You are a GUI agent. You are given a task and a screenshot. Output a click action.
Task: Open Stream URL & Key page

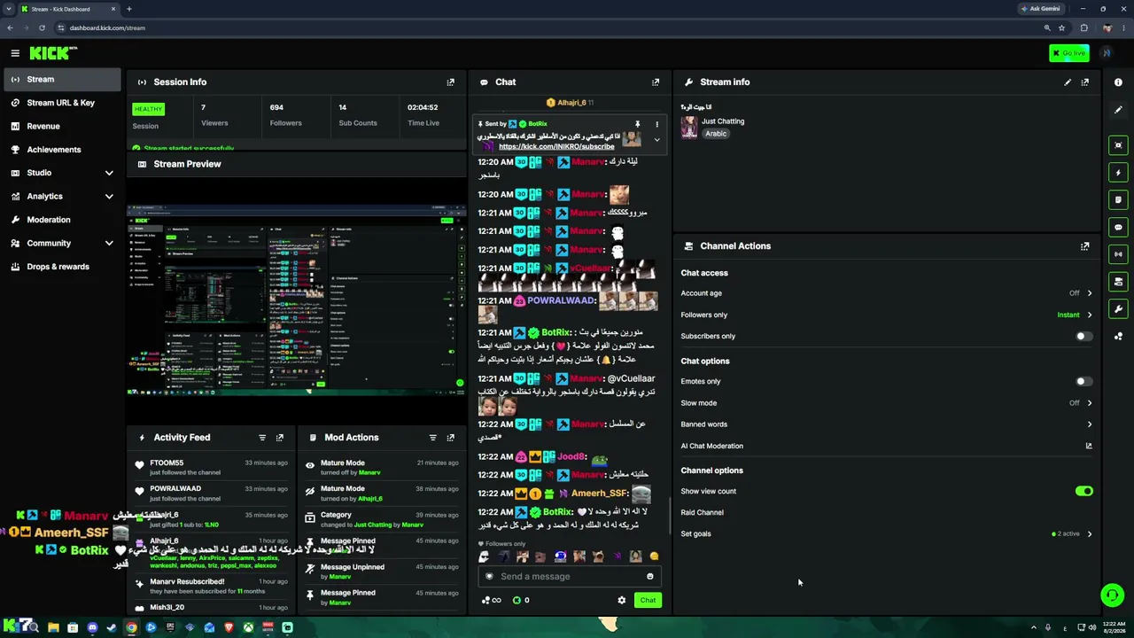(x=60, y=103)
